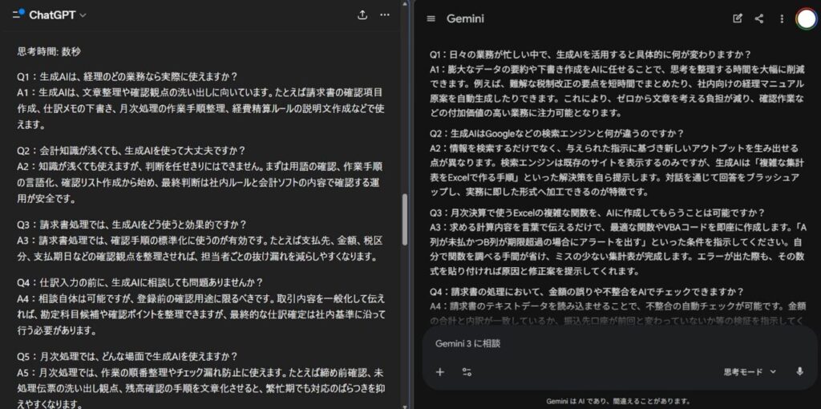
Task: Click the 思考時間: 数秒 thinking time label
Action: coord(50,51)
